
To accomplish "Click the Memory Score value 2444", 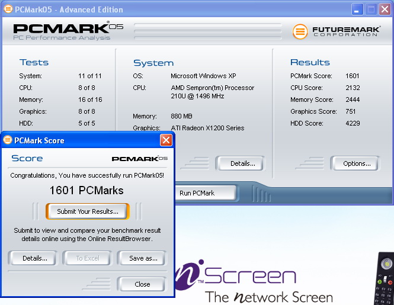I will pos(353,99).
